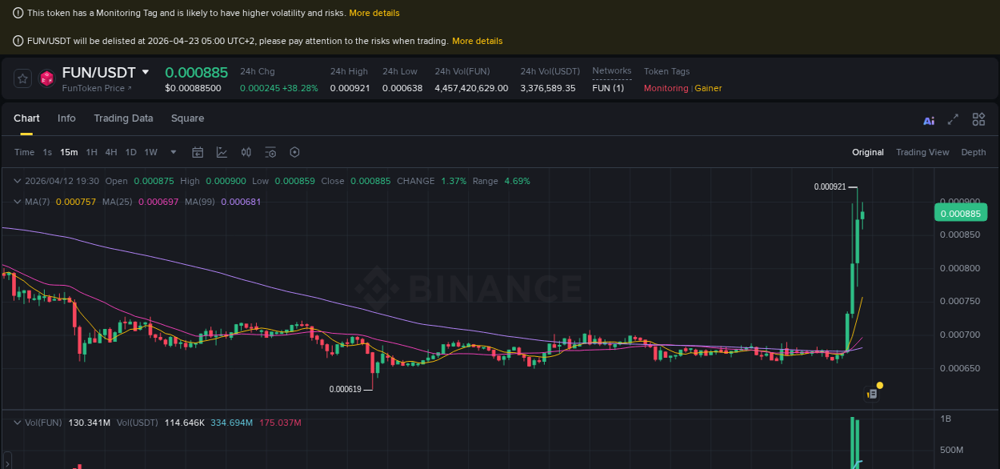
Task: Click the rightmost hexagon settings icon on chart toolbar
Action: tap(294, 152)
